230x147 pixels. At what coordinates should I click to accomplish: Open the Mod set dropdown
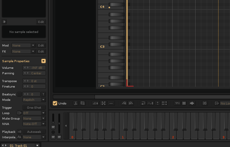[24, 45]
